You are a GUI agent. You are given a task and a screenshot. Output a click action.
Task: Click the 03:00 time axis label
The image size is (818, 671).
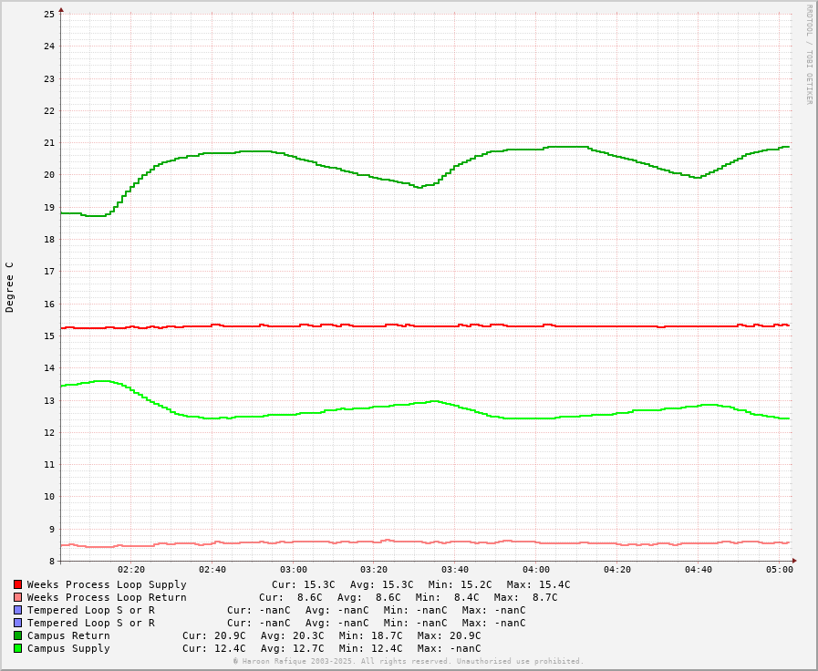293,570
